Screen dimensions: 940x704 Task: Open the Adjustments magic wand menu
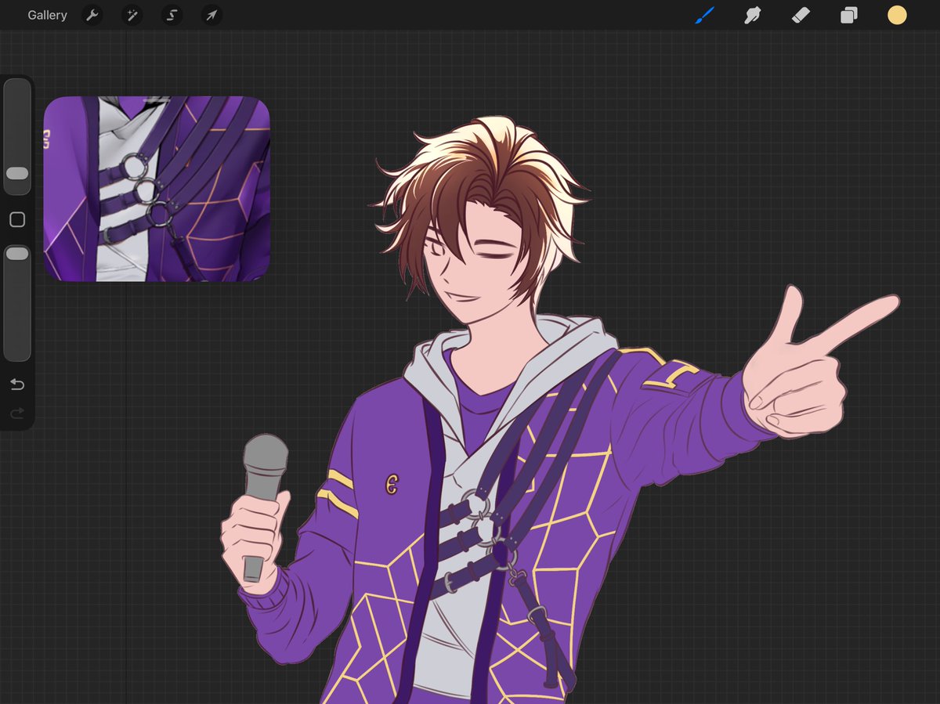[132, 15]
